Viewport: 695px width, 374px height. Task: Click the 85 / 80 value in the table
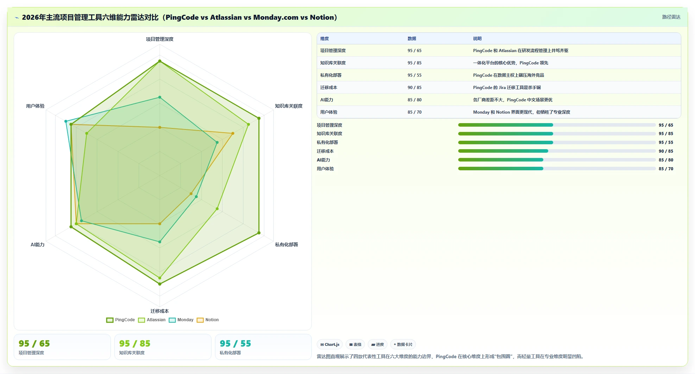pyautogui.click(x=415, y=100)
